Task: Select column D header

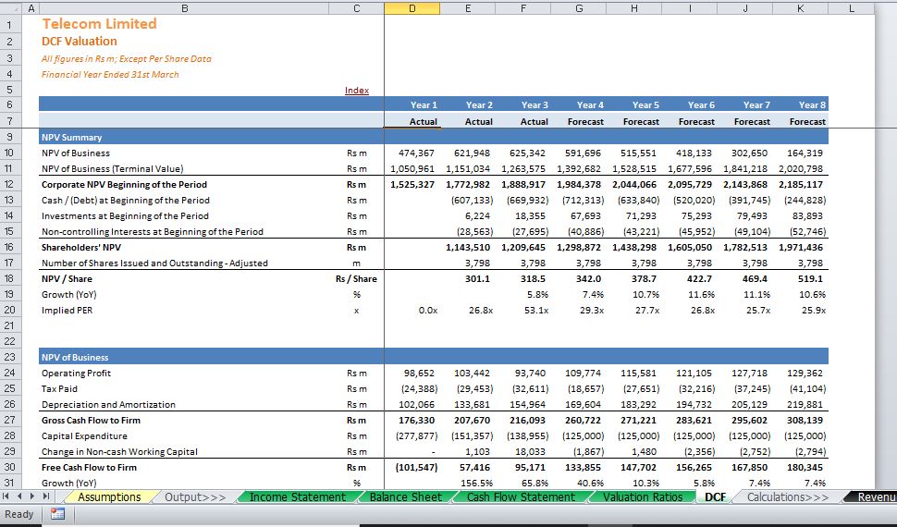Action: pos(412,8)
